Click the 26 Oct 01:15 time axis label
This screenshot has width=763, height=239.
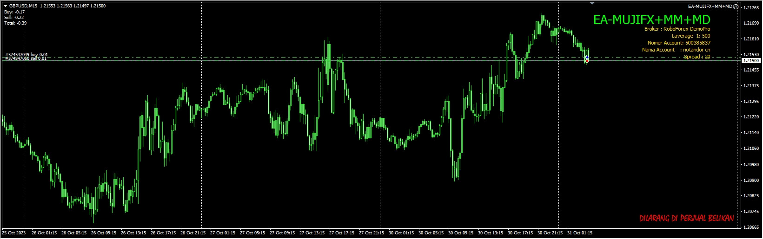click(44, 233)
